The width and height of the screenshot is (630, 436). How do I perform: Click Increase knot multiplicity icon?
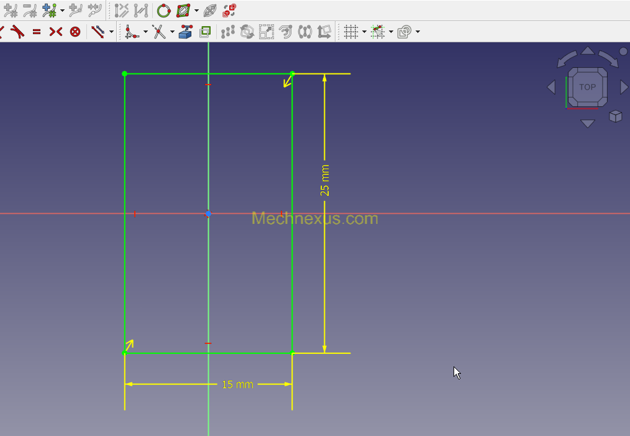click(x=50, y=11)
